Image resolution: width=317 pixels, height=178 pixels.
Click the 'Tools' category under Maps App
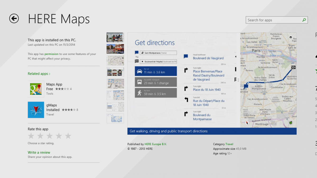pyautogui.click(x=50, y=93)
